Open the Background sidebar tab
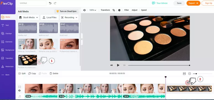This screenshot has height=100, width=214. (8, 50)
